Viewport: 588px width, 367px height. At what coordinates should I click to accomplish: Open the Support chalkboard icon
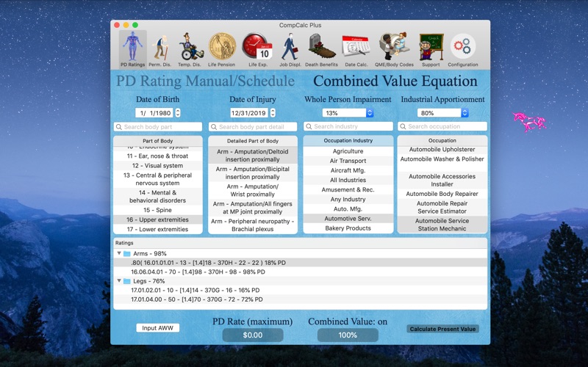coord(431,49)
